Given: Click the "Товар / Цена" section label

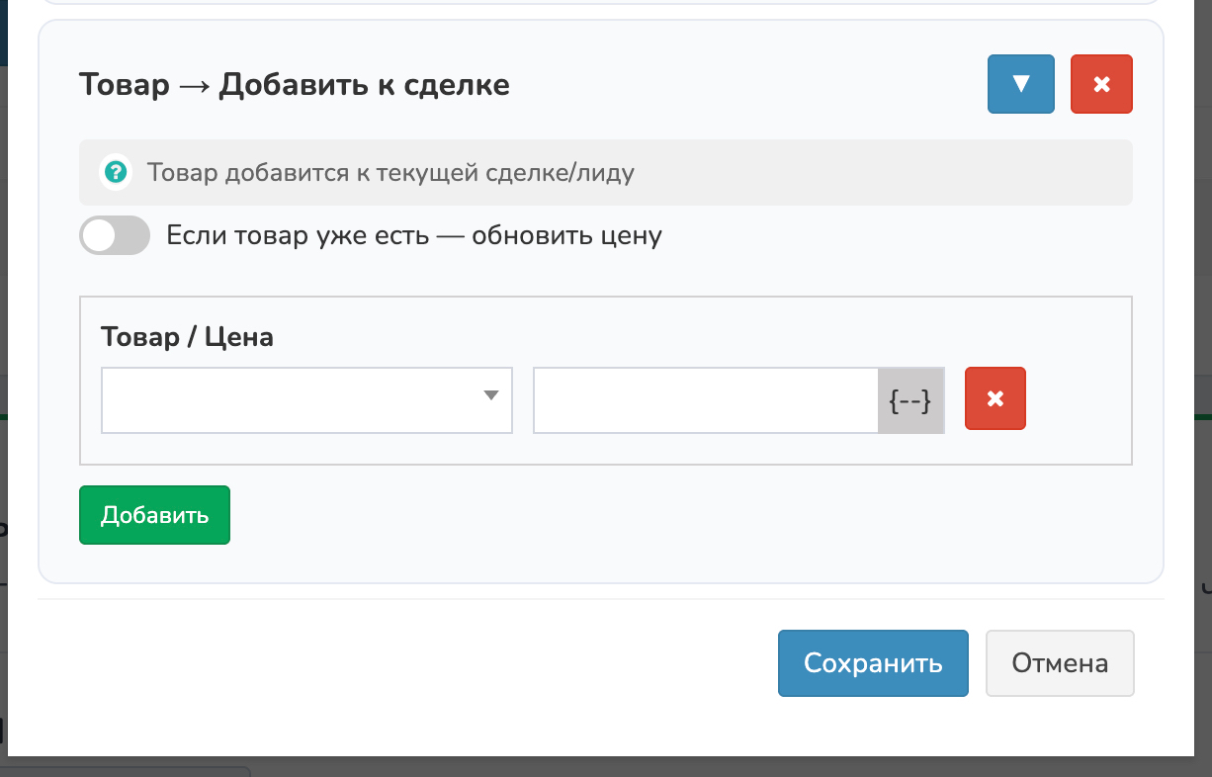Looking at the screenshot, I should tap(187, 337).
